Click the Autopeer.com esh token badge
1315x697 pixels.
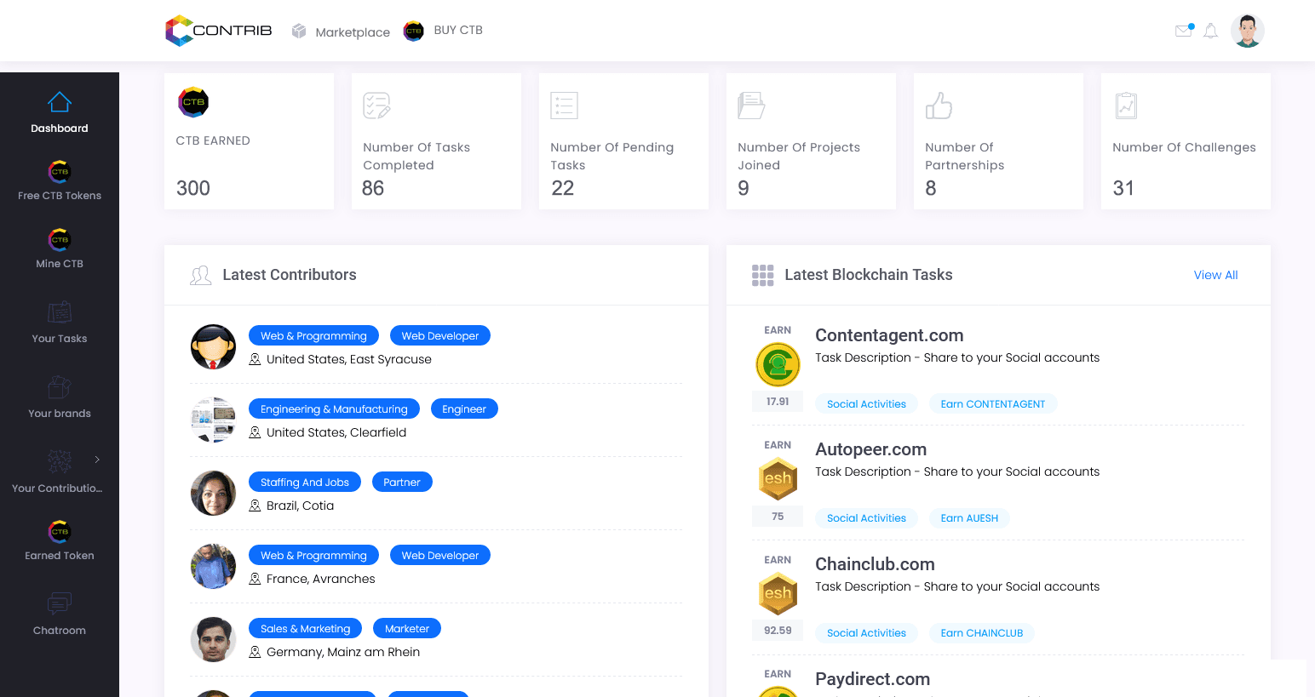click(x=778, y=478)
